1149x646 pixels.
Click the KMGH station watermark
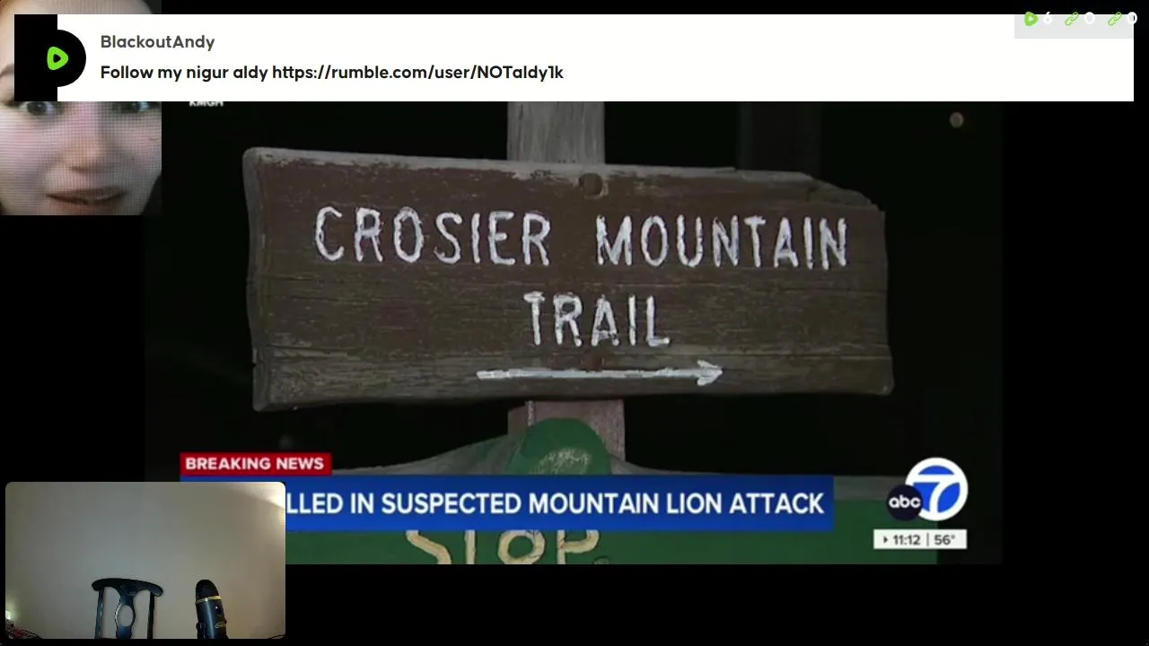pyautogui.click(x=206, y=102)
